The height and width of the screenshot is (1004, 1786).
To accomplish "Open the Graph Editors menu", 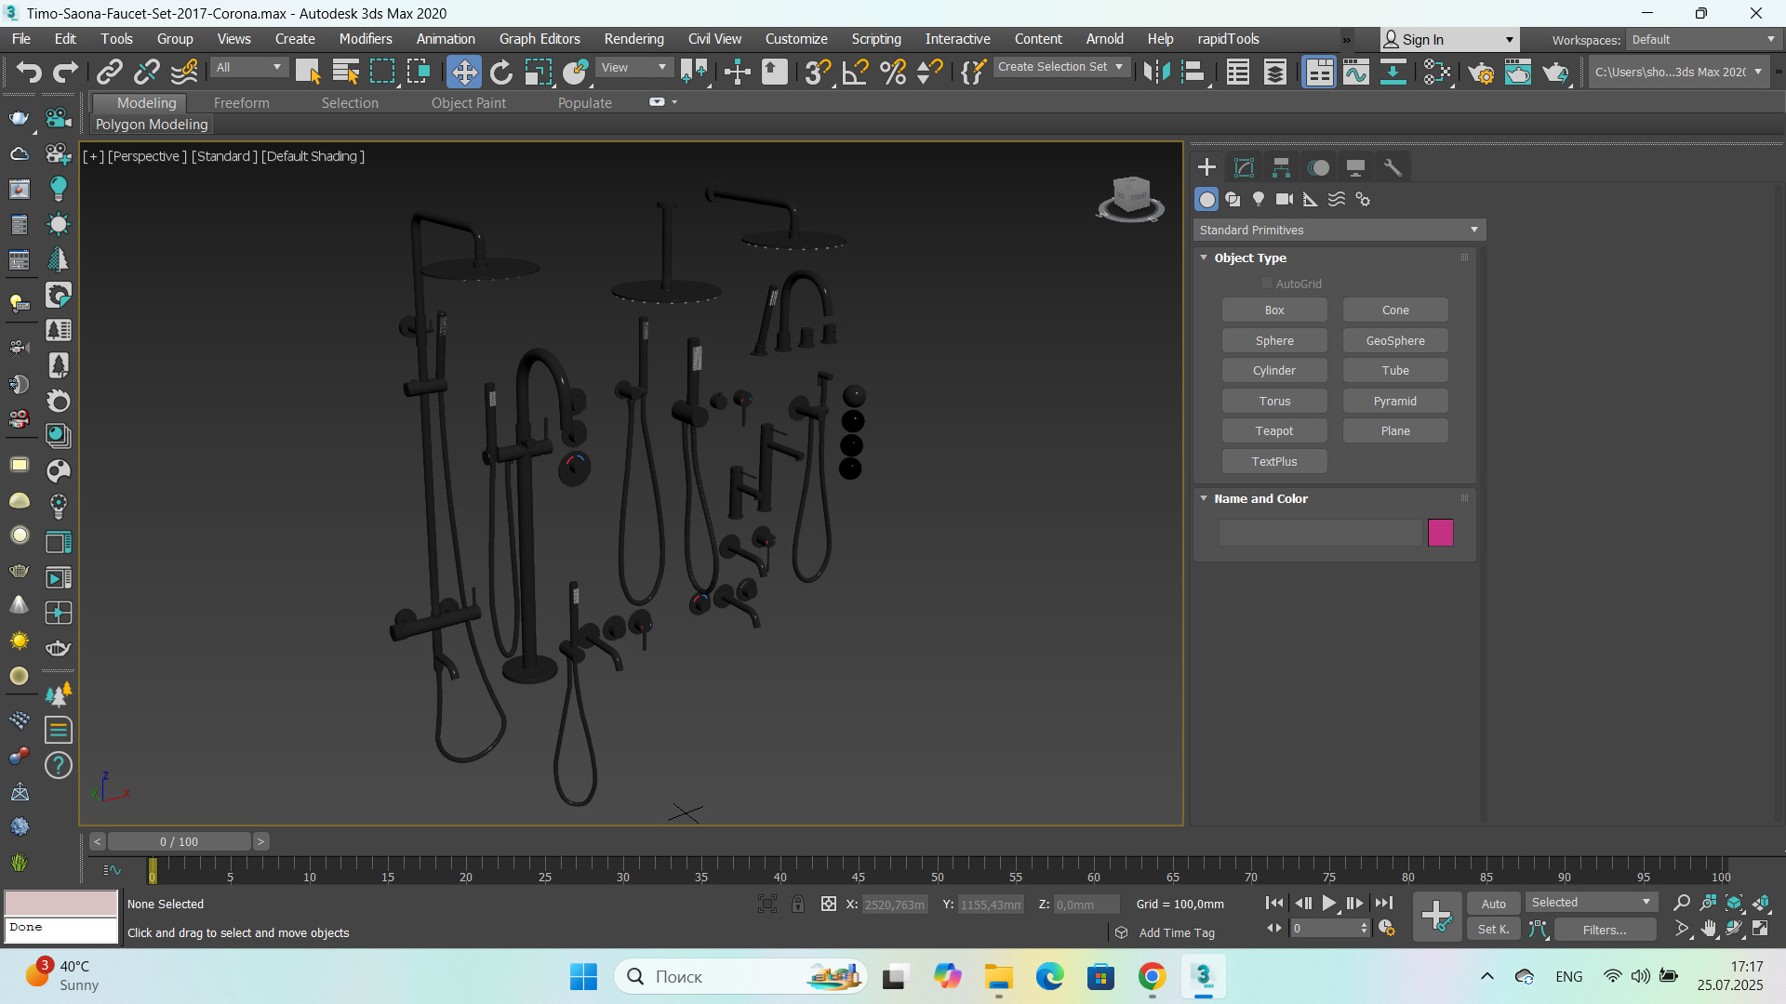I will (540, 39).
